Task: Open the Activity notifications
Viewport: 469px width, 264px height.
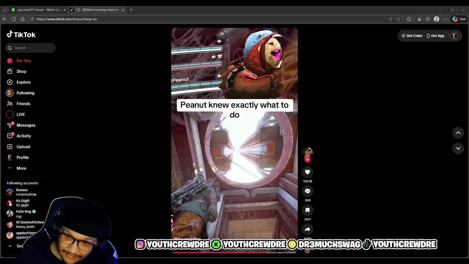Action: click(x=19, y=136)
